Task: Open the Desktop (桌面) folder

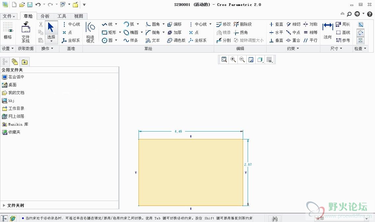Action: coord(9,85)
